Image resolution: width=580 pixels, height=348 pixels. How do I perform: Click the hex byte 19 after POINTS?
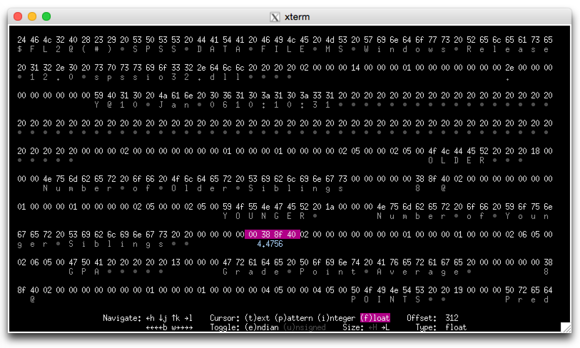click(x=458, y=290)
